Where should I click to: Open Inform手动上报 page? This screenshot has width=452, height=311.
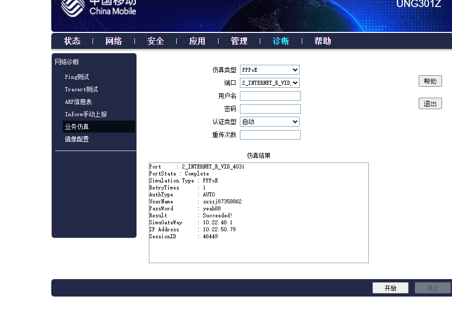[x=86, y=115]
